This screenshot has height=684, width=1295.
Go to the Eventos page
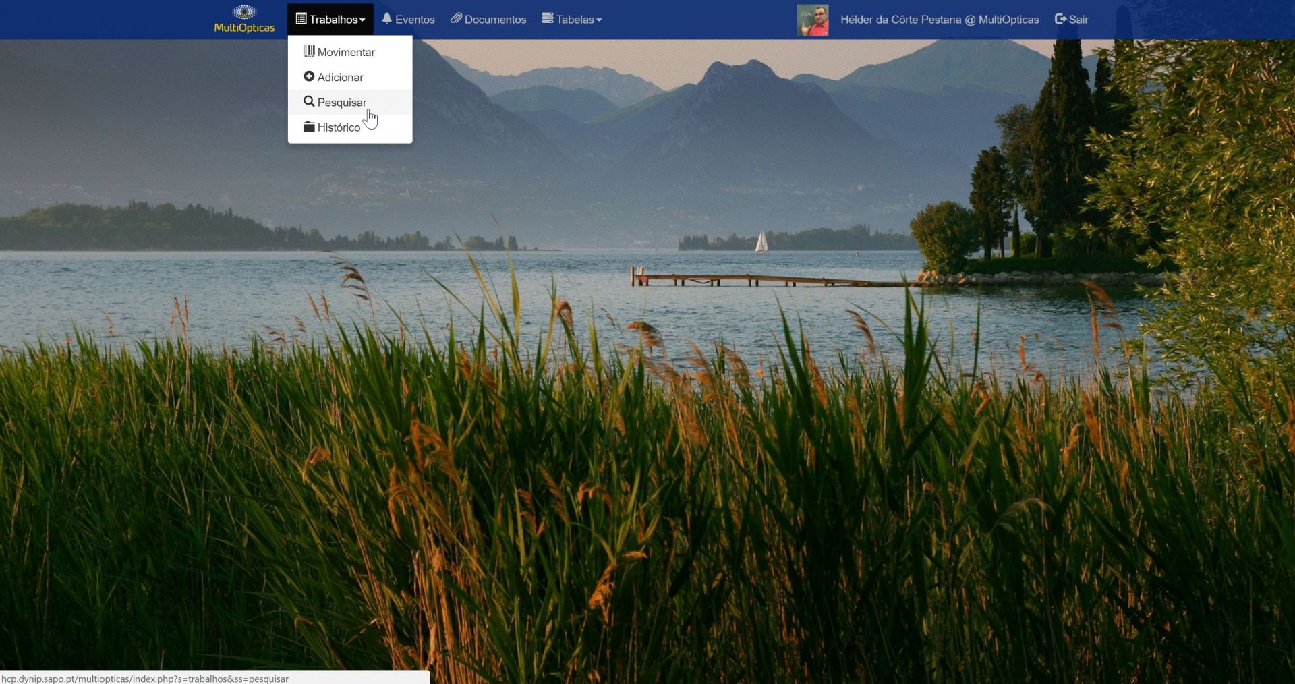coord(415,20)
